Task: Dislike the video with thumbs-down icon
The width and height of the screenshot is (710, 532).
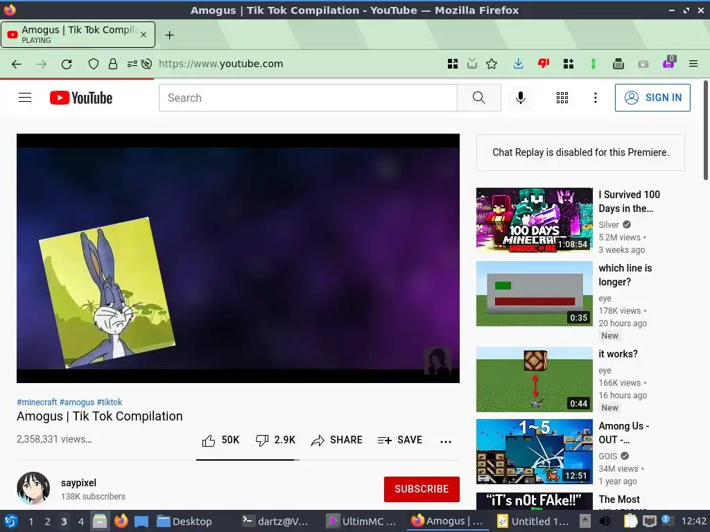Action: (261, 441)
